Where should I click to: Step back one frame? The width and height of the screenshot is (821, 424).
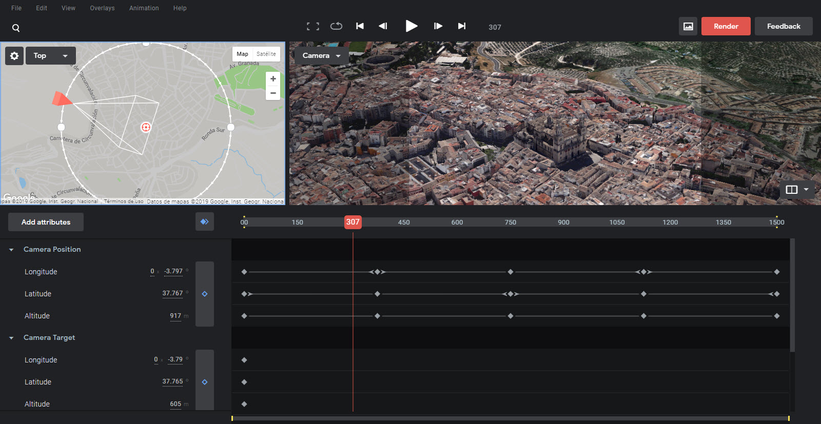[383, 26]
